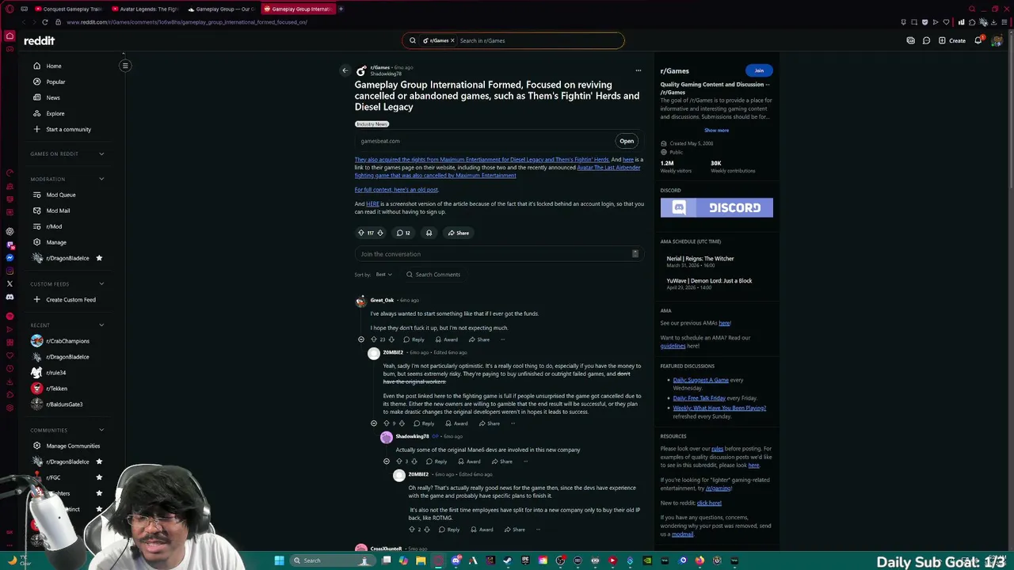Reply to Great_Oak's comment
This screenshot has width=1014, height=570.
(414, 340)
